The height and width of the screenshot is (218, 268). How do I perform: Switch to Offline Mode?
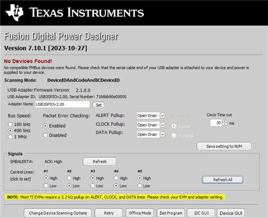click(140, 213)
